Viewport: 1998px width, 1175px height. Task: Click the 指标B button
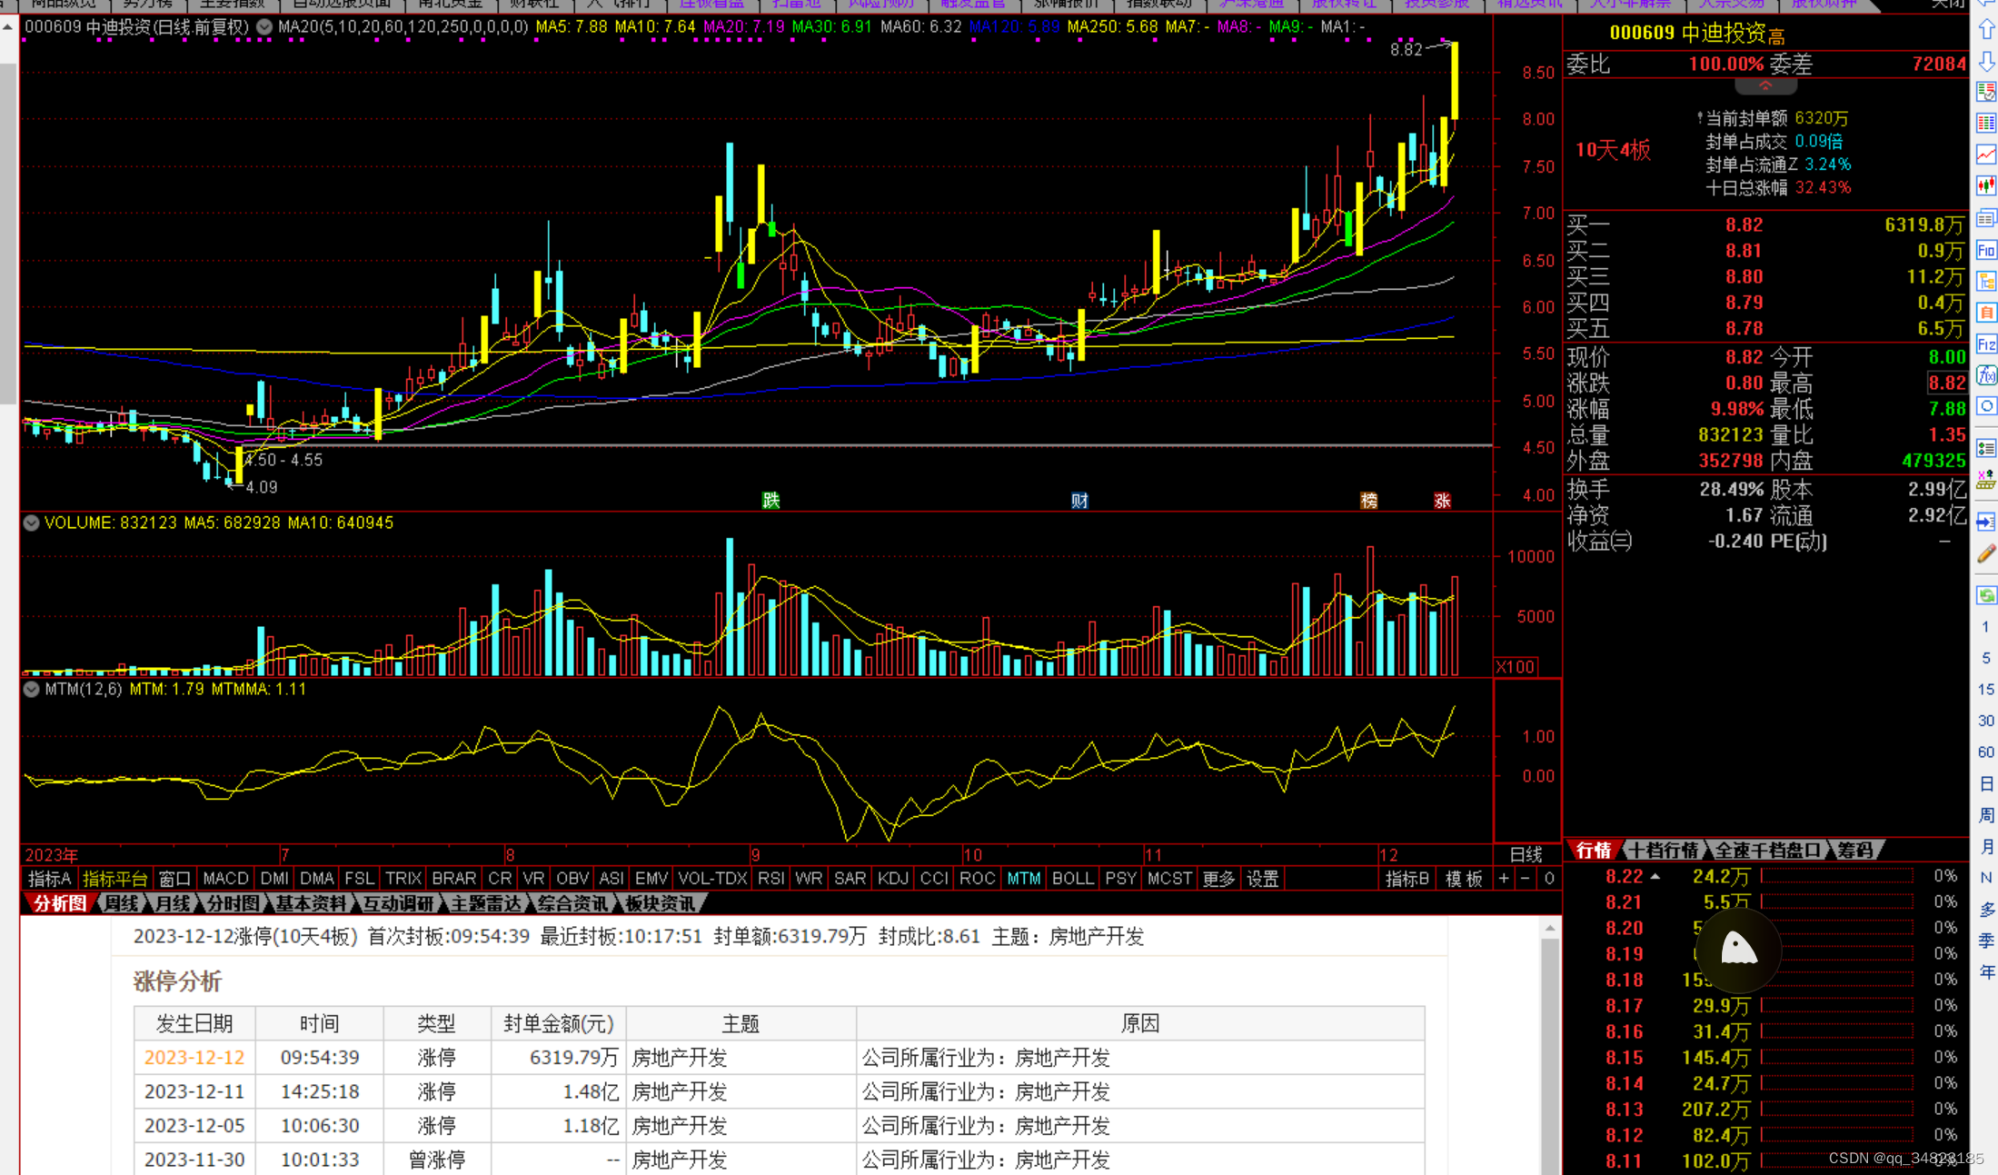(x=1407, y=879)
